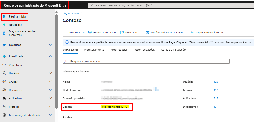Open the Aplicativos count 315 link
Screen dimensions: 254x122
tap(216, 98)
